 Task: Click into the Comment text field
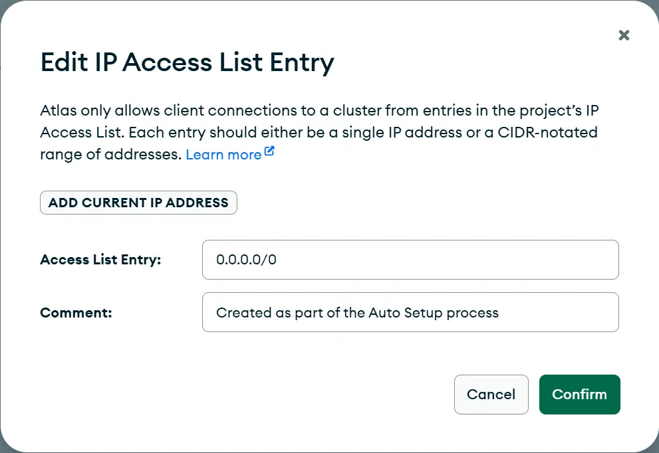tap(410, 312)
